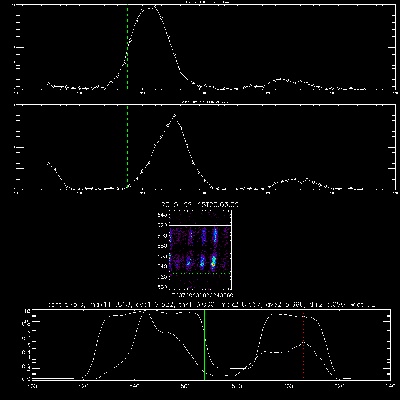Click the '580' y-axis label beside the heatmap
This screenshot has width=400, height=400.
click(x=162, y=246)
